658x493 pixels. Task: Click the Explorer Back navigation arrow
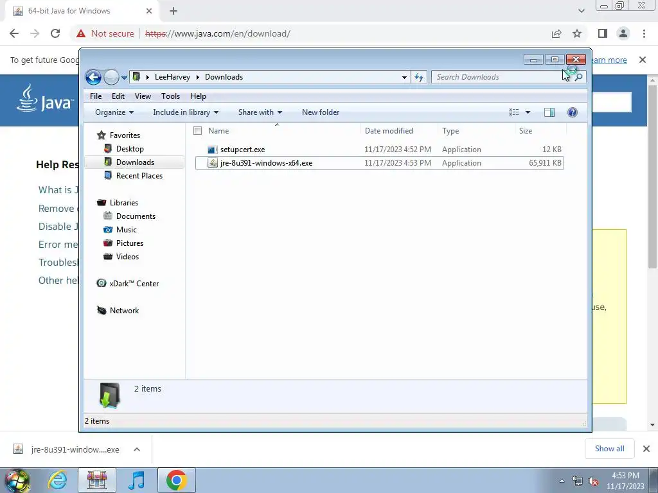(93, 77)
